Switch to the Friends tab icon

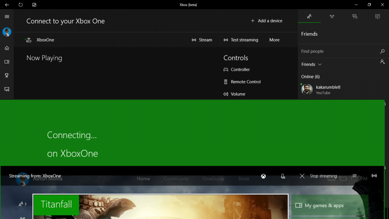[x=309, y=16]
